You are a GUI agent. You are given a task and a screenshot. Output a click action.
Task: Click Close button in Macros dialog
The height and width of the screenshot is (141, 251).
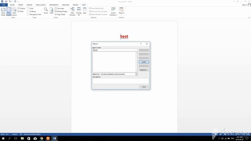pyautogui.click(x=144, y=87)
